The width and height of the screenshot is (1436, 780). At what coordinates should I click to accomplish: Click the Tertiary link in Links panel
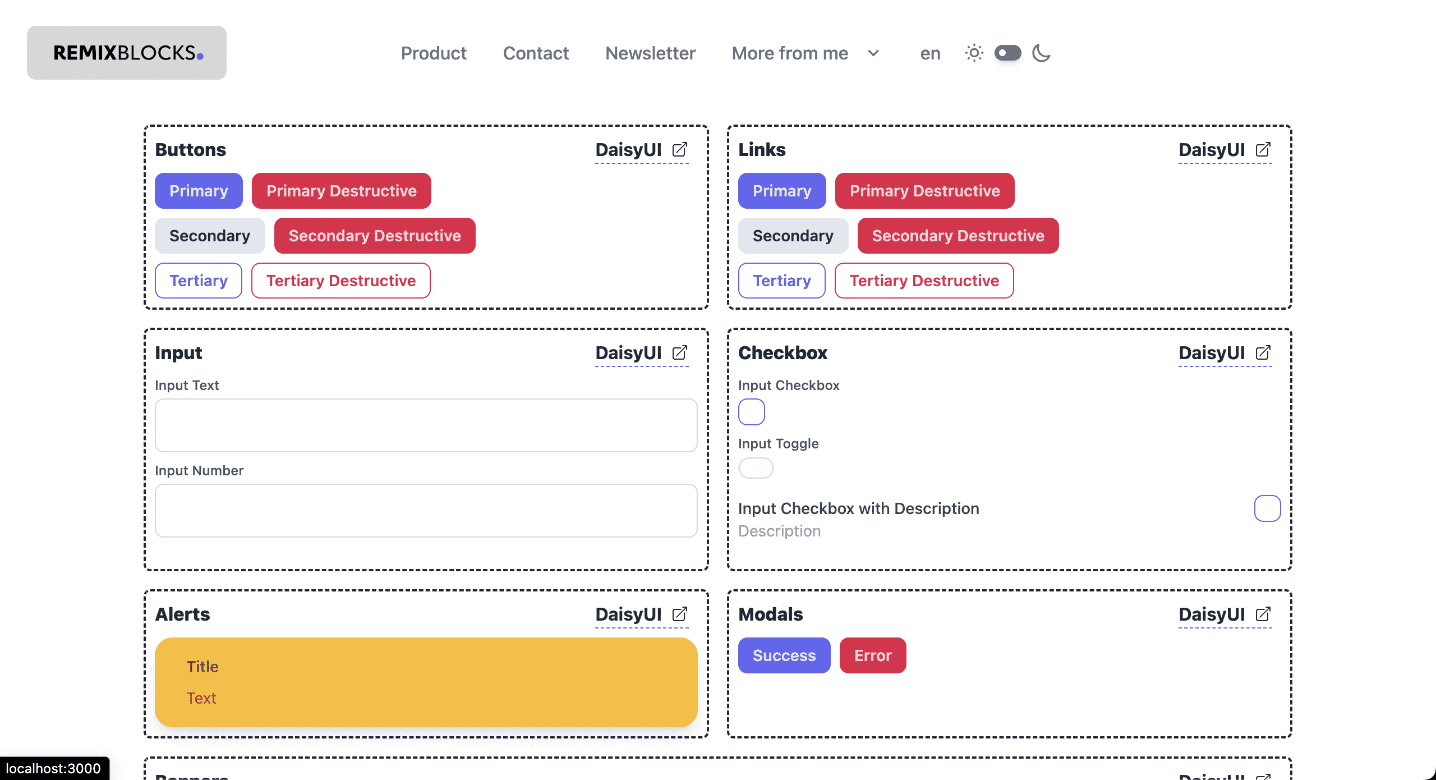(x=781, y=281)
